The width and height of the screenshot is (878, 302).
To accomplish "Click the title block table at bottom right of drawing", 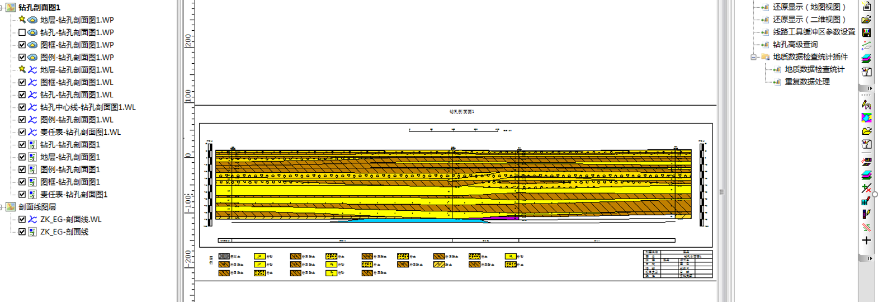I will click(x=678, y=264).
